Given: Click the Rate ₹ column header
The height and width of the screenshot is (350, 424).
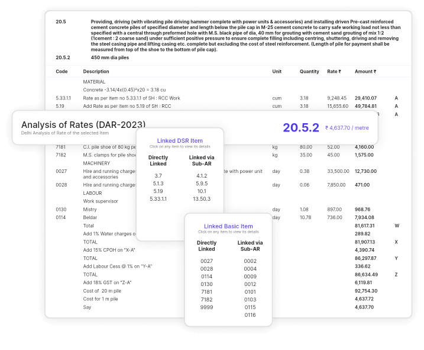Looking at the screenshot, I should click(334, 72).
